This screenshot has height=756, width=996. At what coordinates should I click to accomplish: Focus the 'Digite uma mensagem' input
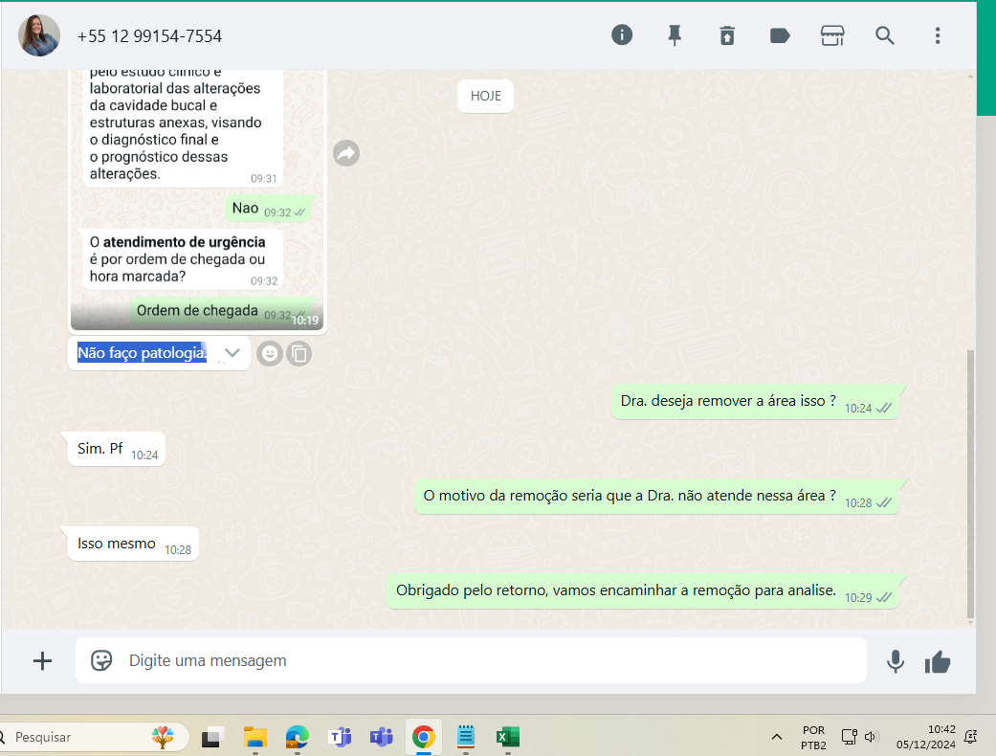[471, 660]
